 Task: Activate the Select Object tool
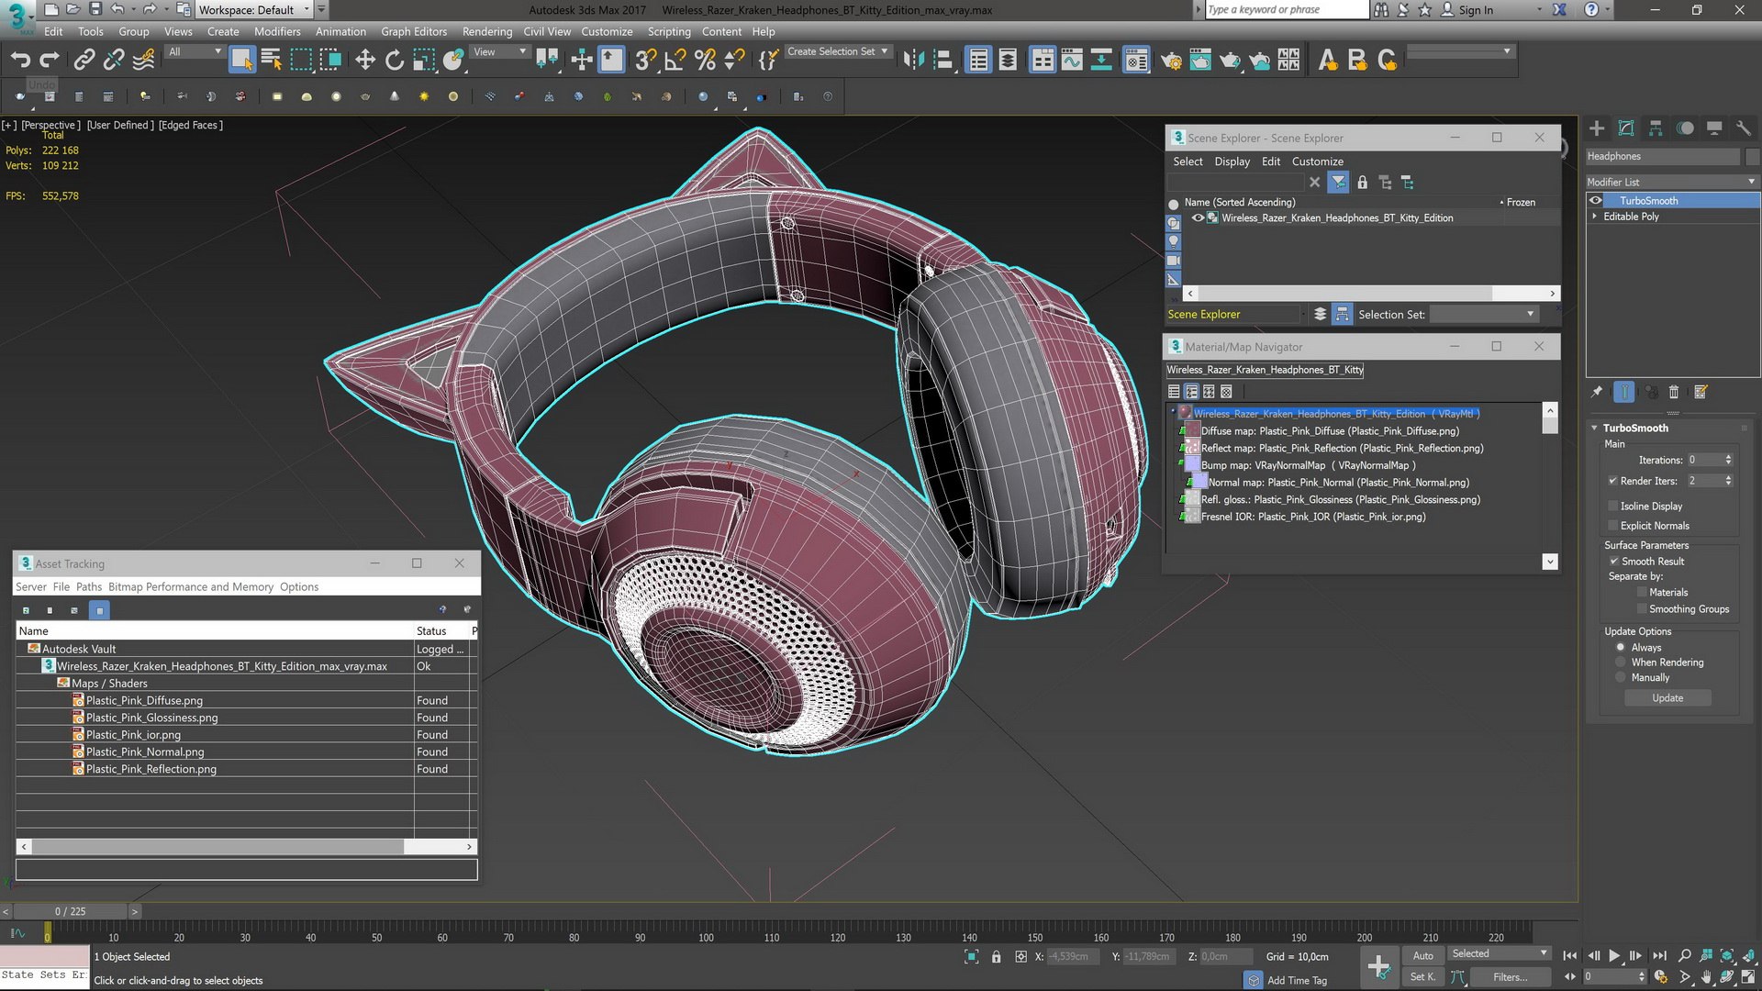coord(241,61)
